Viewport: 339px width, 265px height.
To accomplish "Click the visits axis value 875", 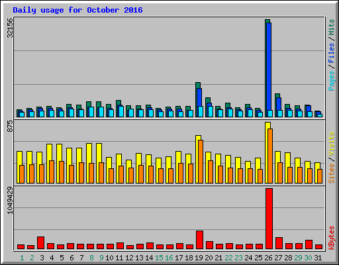I will [x=10, y=127].
